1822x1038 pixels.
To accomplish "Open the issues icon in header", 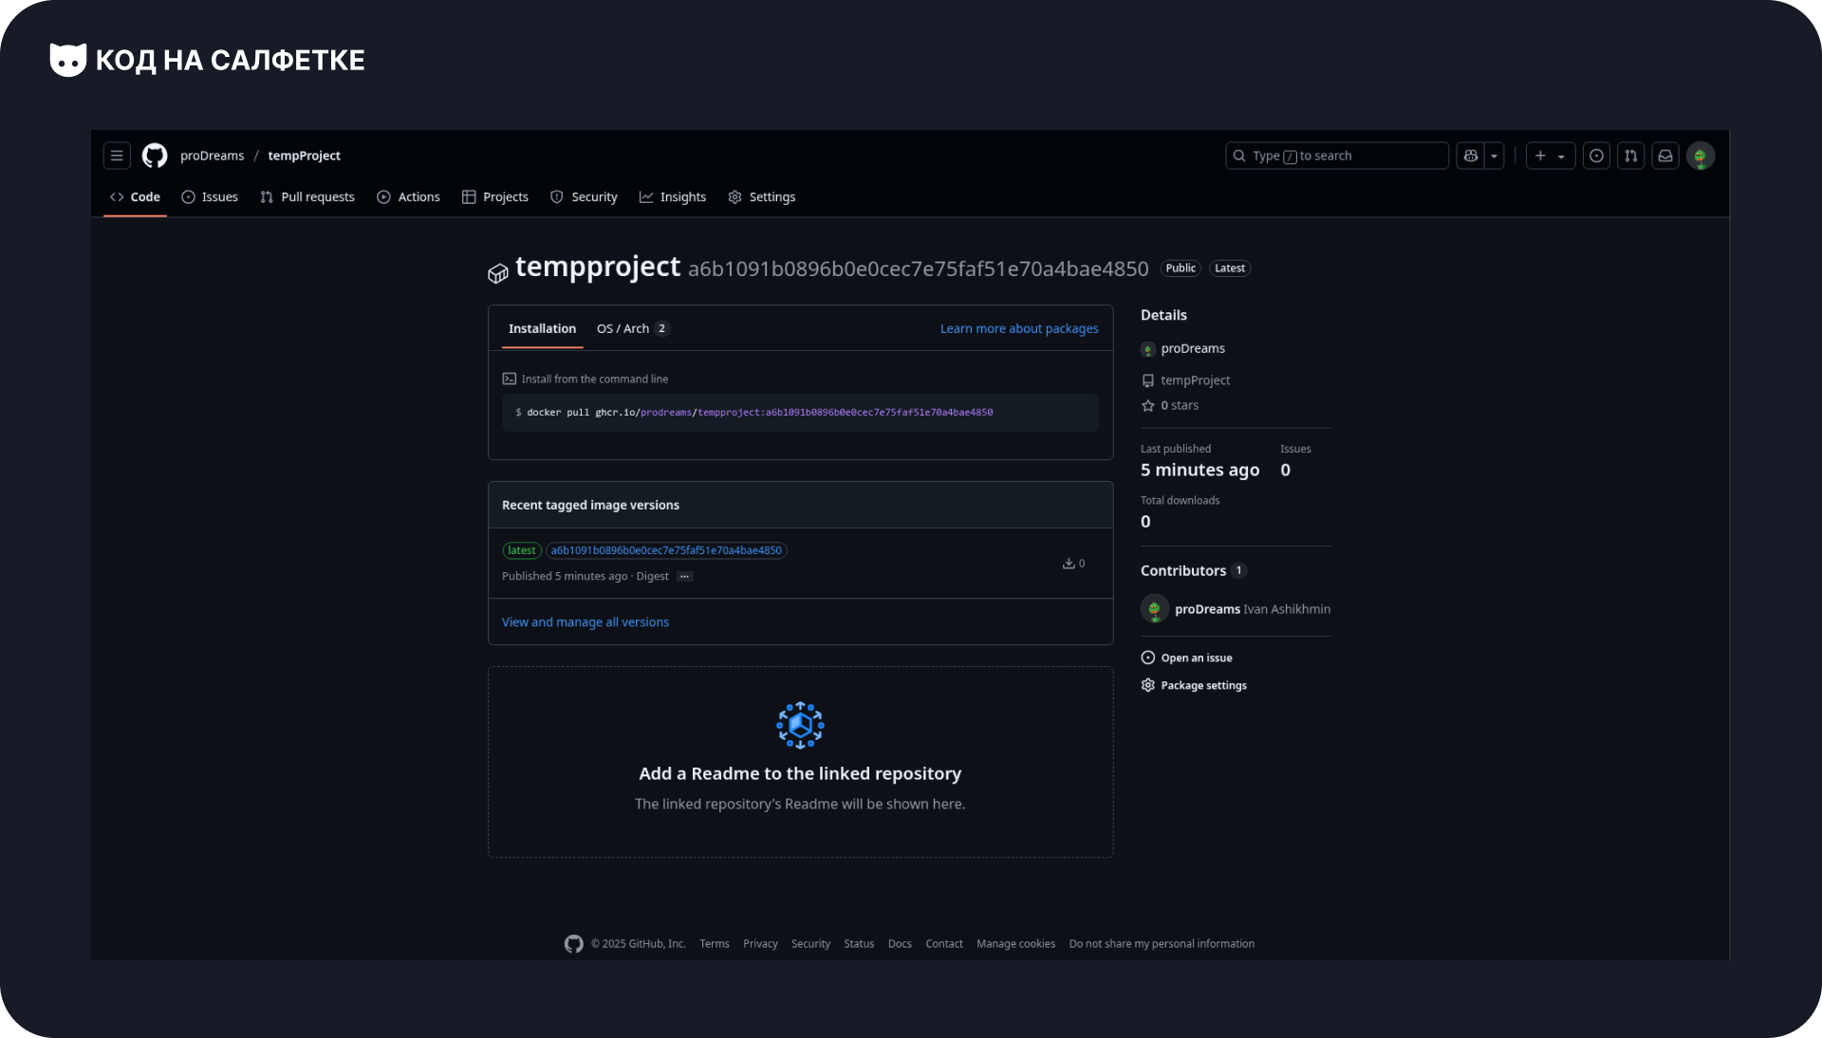I will click(1597, 156).
